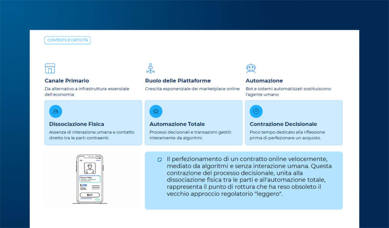Toggle the Dissociazione Fisica card highlight

(x=93, y=123)
